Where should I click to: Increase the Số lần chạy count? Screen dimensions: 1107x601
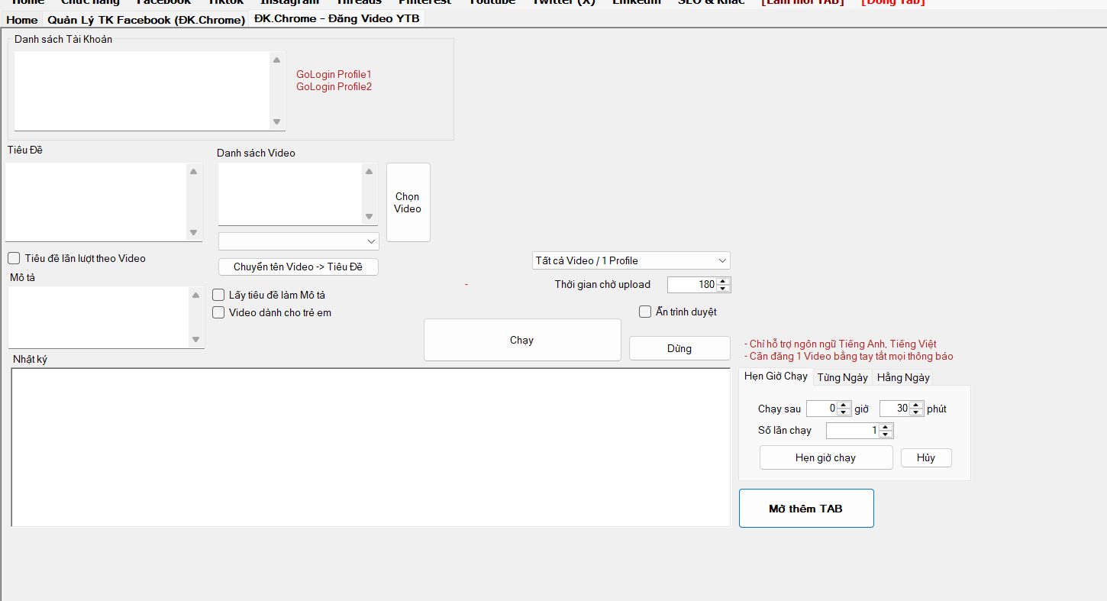click(886, 427)
